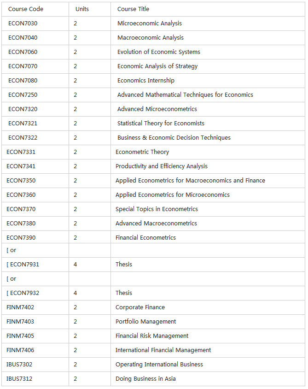Viewport: 308px width, 389px height.
Task: Open Economics Internship course title
Action: (x=145, y=81)
